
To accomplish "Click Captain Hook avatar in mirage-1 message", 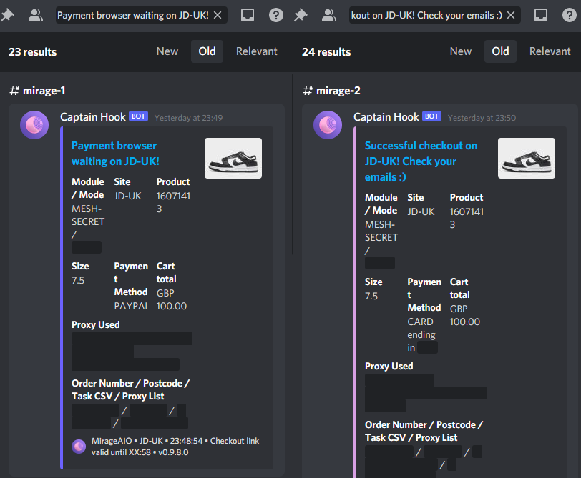I will tap(34, 125).
